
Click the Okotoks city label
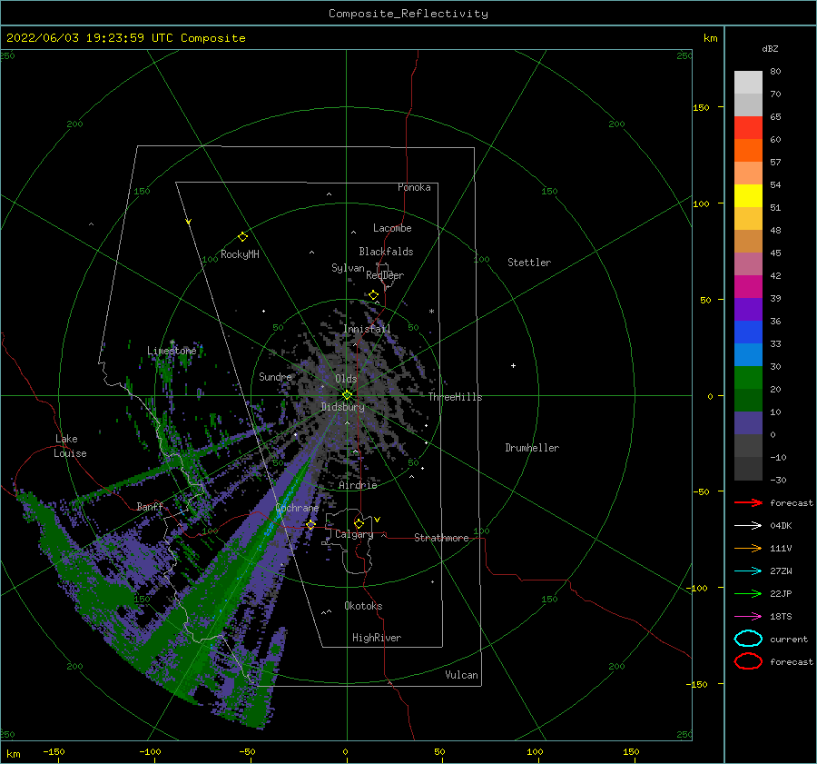[363, 607]
